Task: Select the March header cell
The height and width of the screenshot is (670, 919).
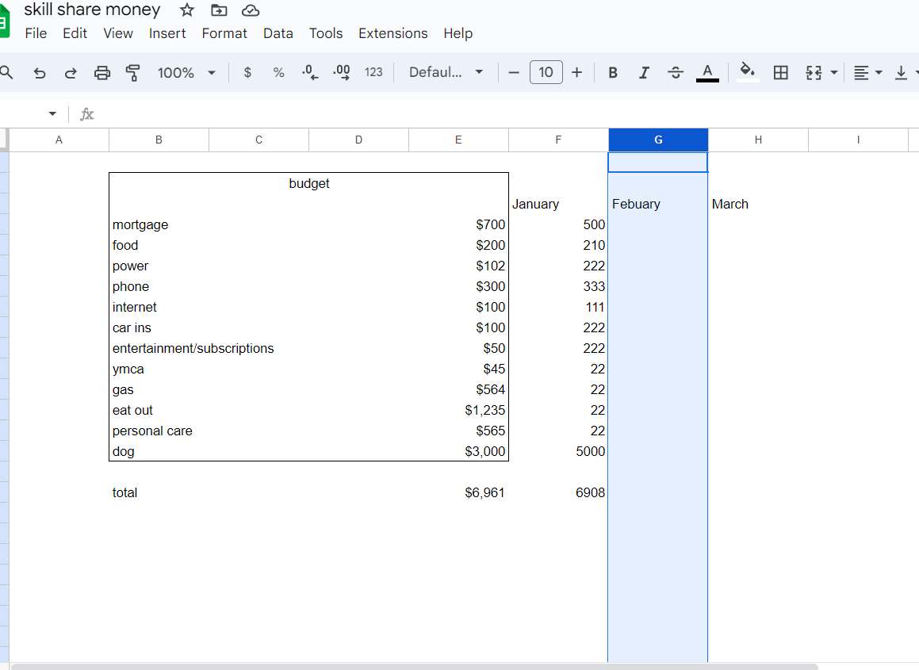Action: [758, 204]
